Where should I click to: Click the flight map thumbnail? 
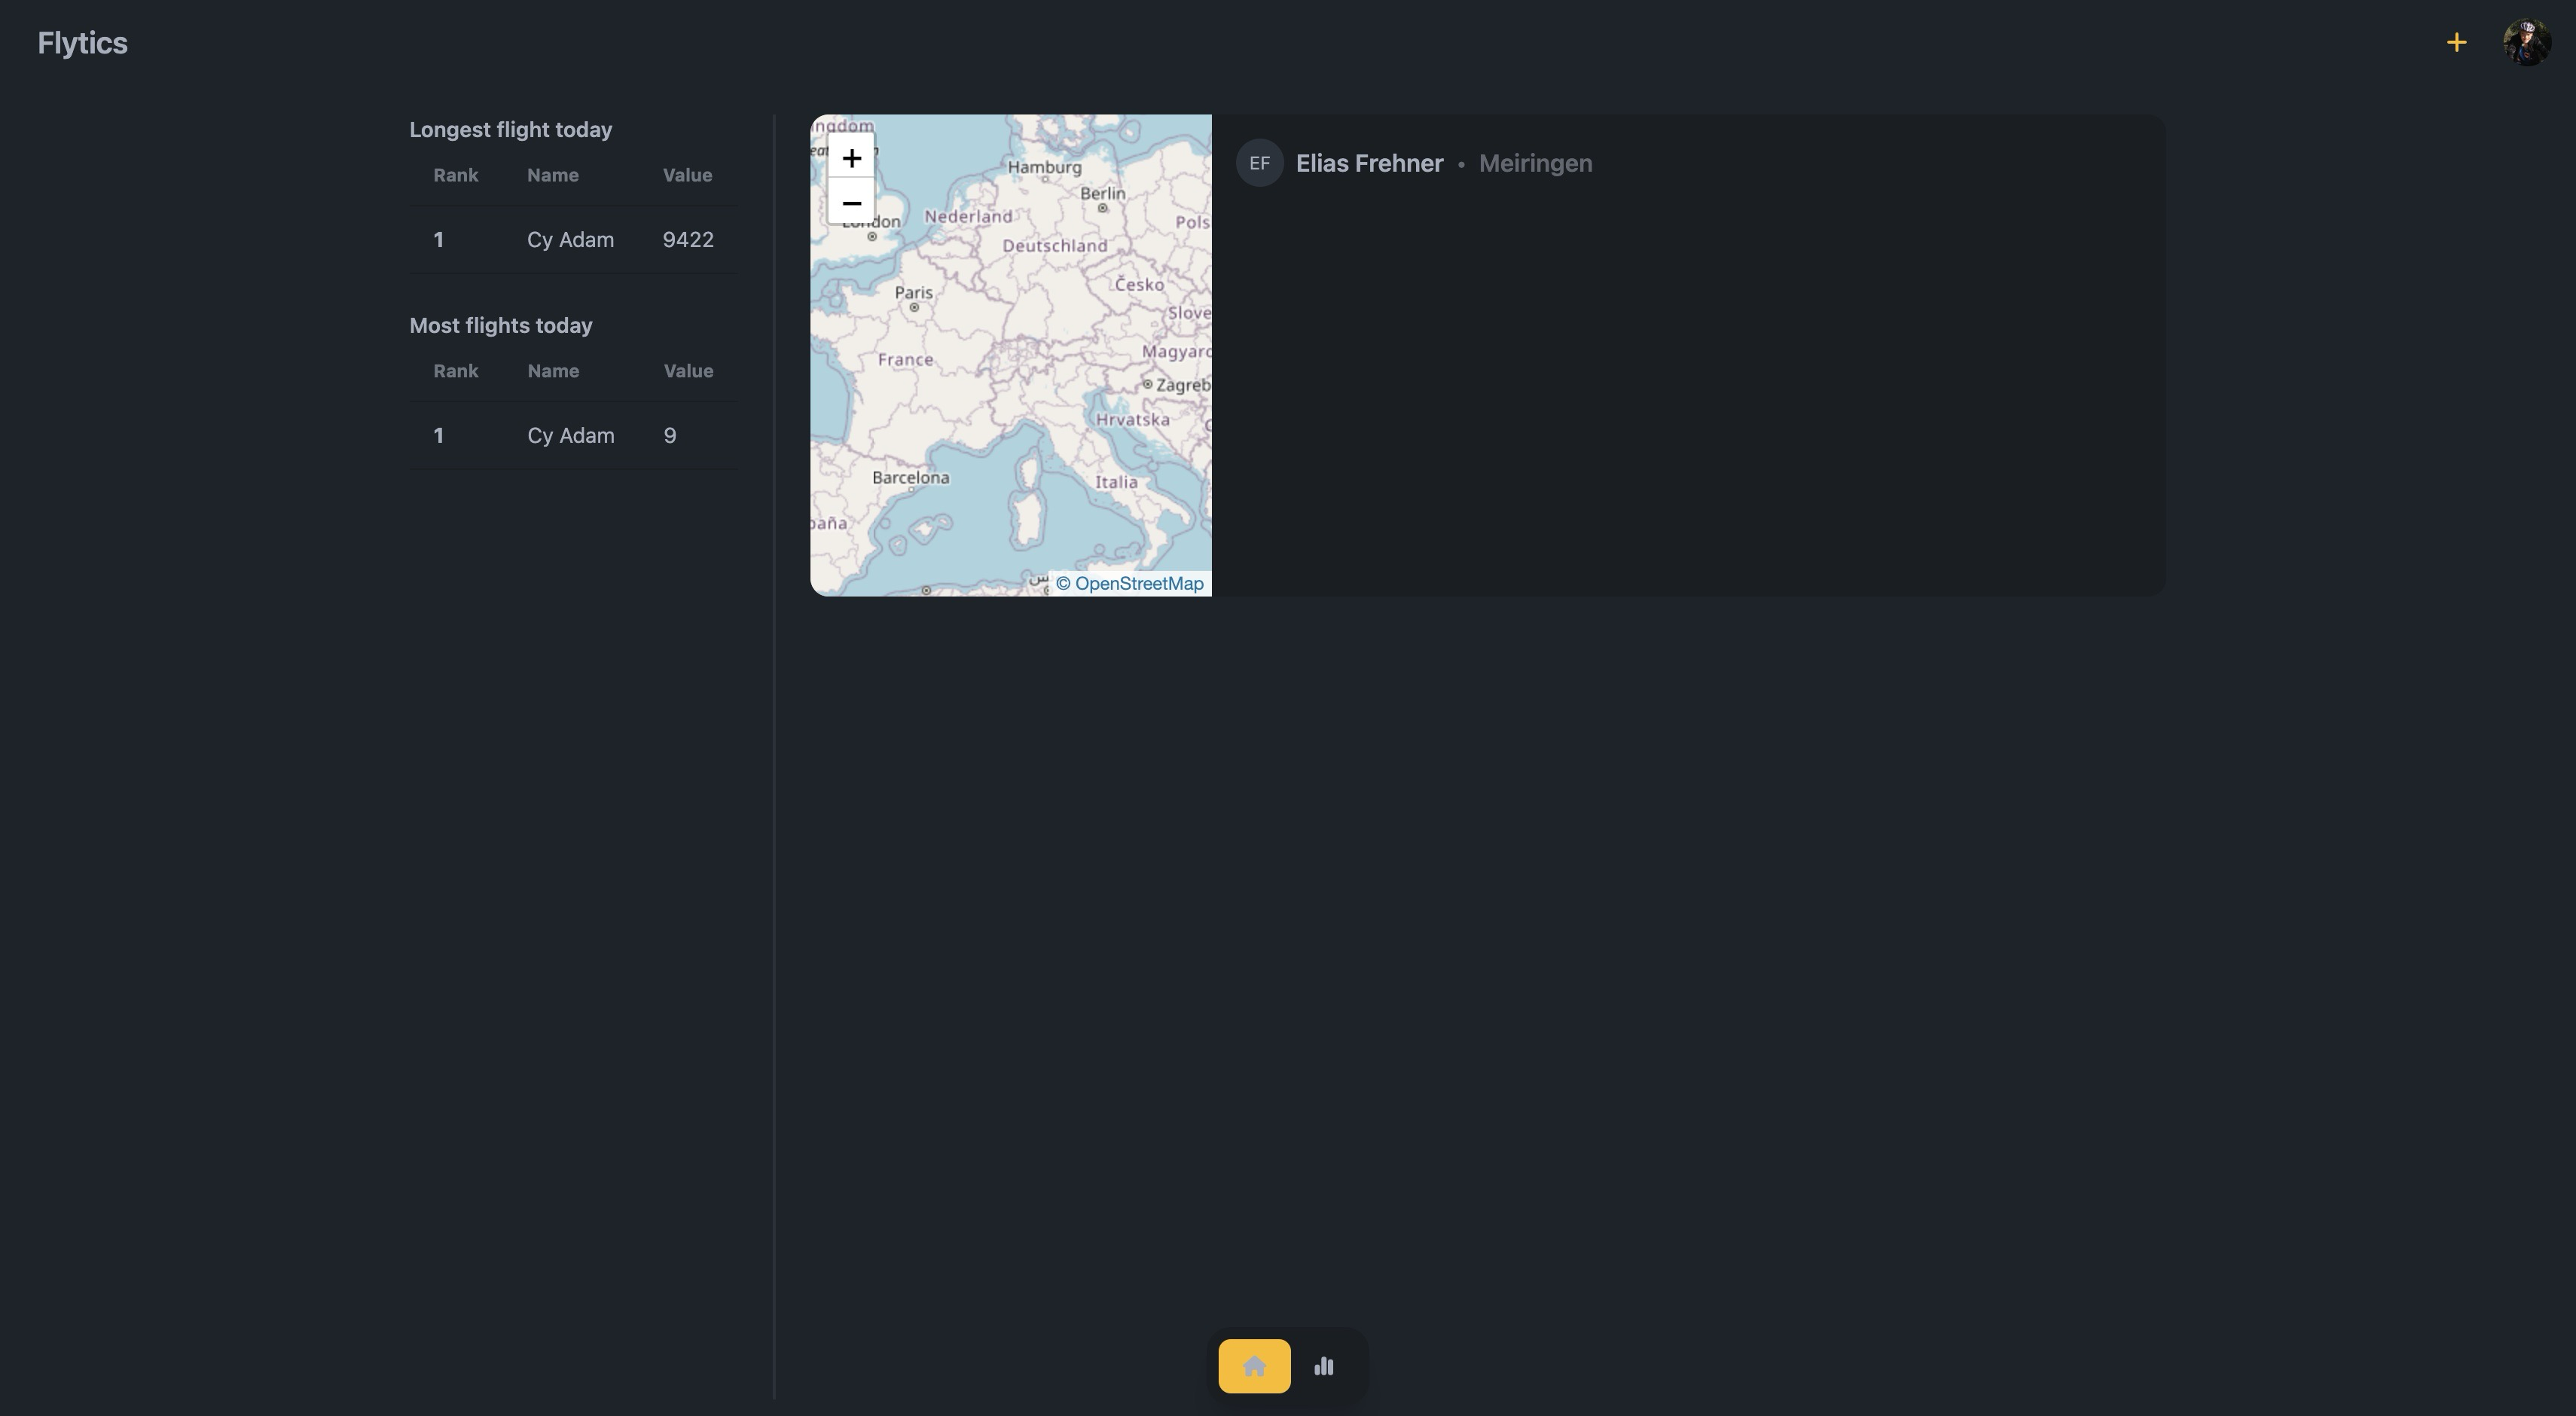[1011, 355]
